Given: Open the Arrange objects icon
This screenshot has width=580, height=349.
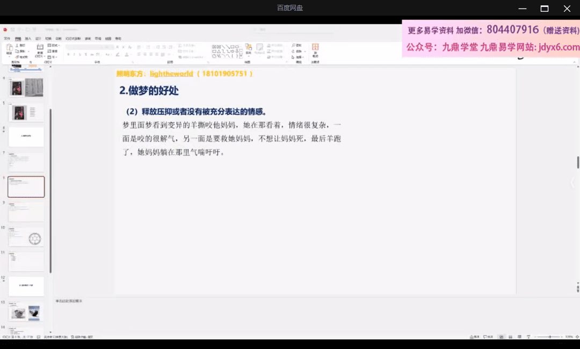Looking at the screenshot, I should click(x=248, y=48).
